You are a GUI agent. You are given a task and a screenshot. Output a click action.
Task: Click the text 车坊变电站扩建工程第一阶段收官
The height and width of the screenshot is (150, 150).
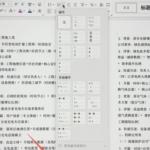pos(26,44)
